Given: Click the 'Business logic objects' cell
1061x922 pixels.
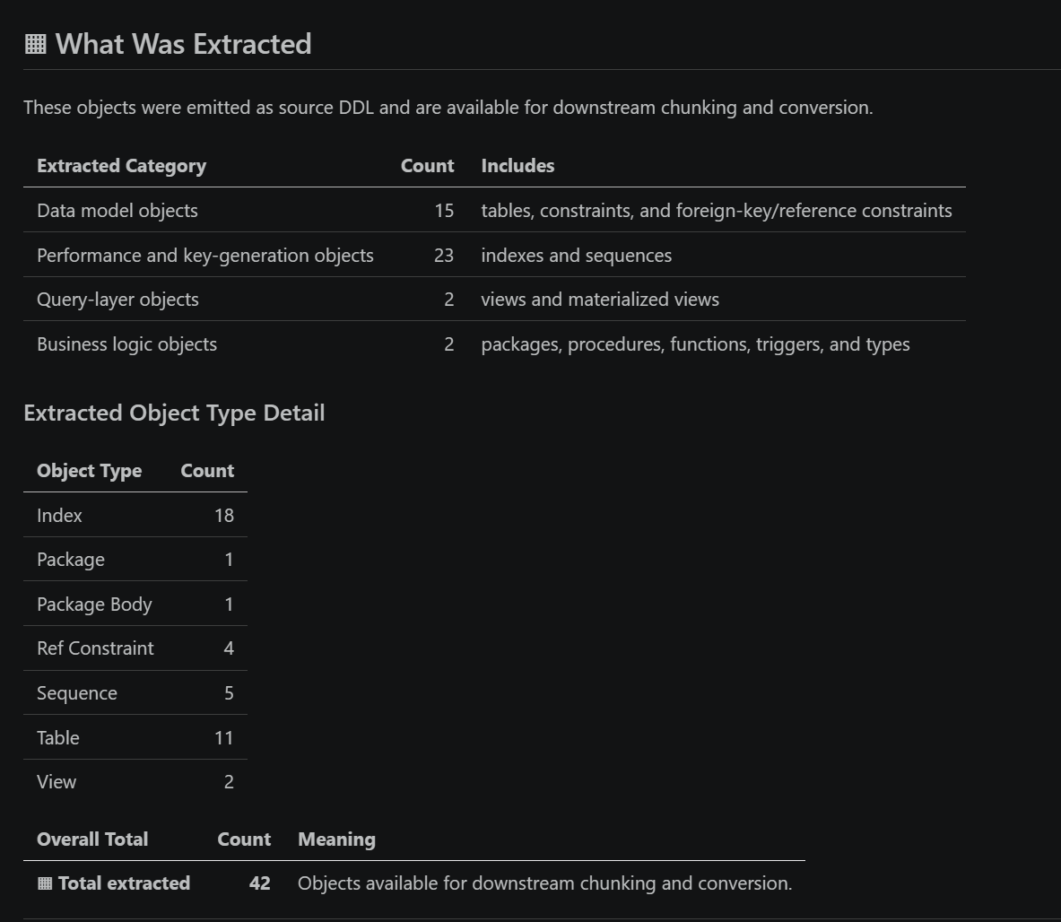Looking at the screenshot, I should pos(127,344).
